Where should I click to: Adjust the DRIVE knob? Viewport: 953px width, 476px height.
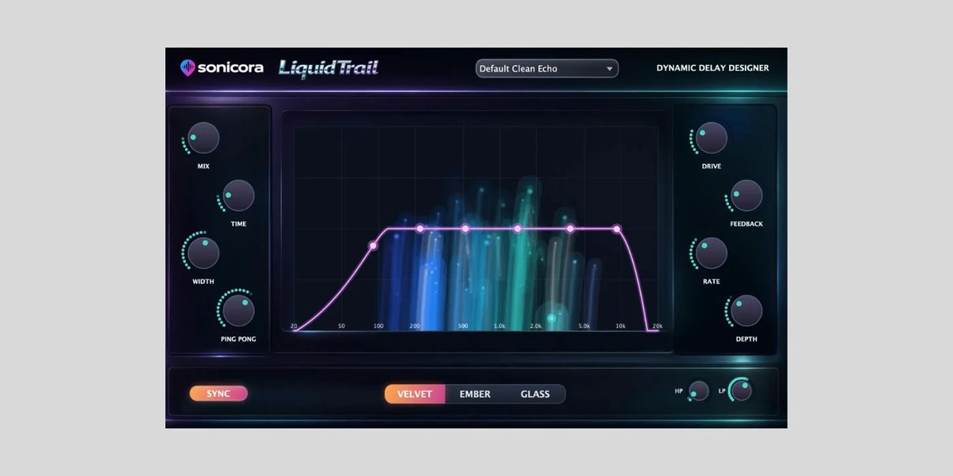[x=712, y=139]
